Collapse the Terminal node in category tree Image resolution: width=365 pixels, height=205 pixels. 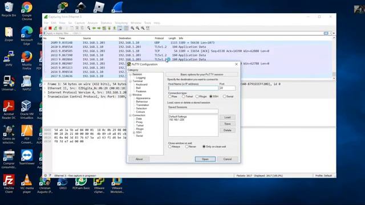pos(131,81)
